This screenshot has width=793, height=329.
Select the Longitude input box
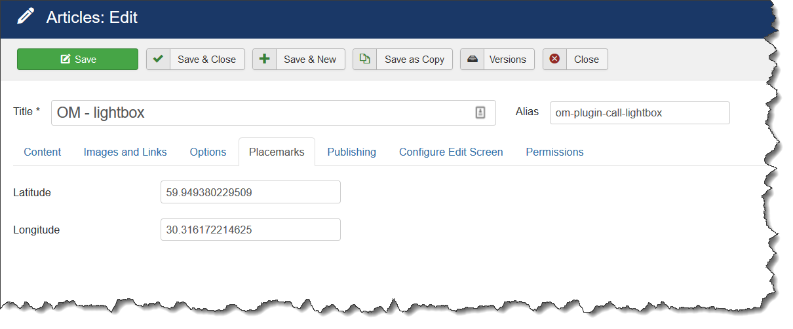click(250, 230)
